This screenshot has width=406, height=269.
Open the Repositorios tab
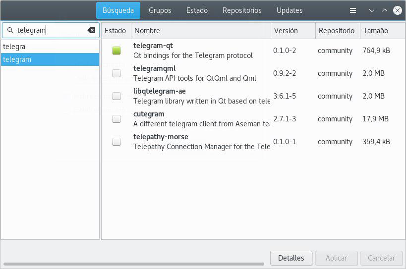click(241, 10)
